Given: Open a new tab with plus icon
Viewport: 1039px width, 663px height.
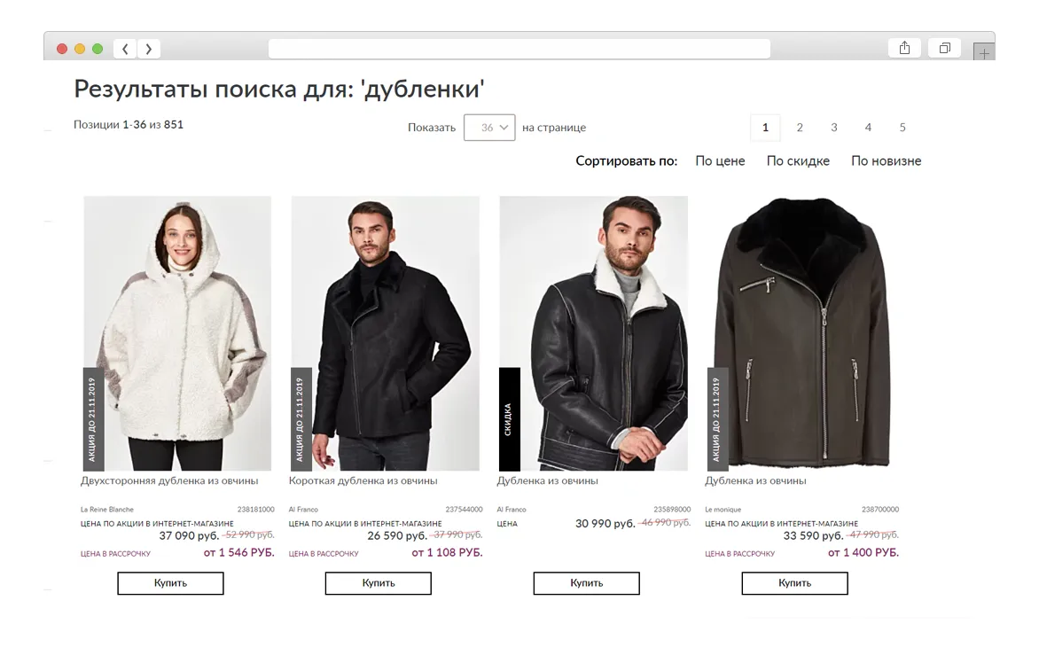Looking at the screenshot, I should (984, 52).
